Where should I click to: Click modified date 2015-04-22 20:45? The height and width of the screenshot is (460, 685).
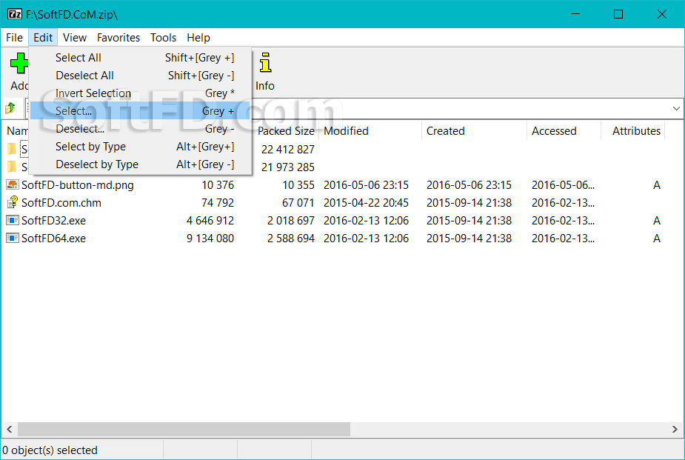(366, 203)
